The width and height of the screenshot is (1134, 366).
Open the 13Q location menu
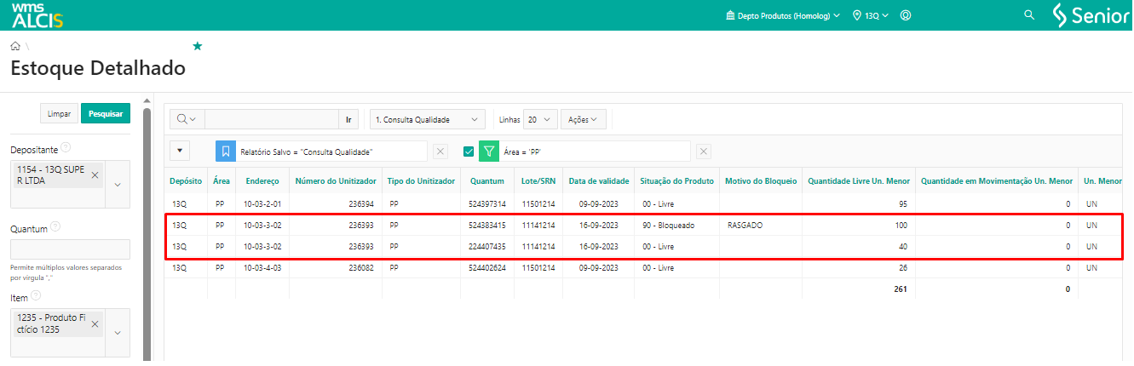click(870, 15)
